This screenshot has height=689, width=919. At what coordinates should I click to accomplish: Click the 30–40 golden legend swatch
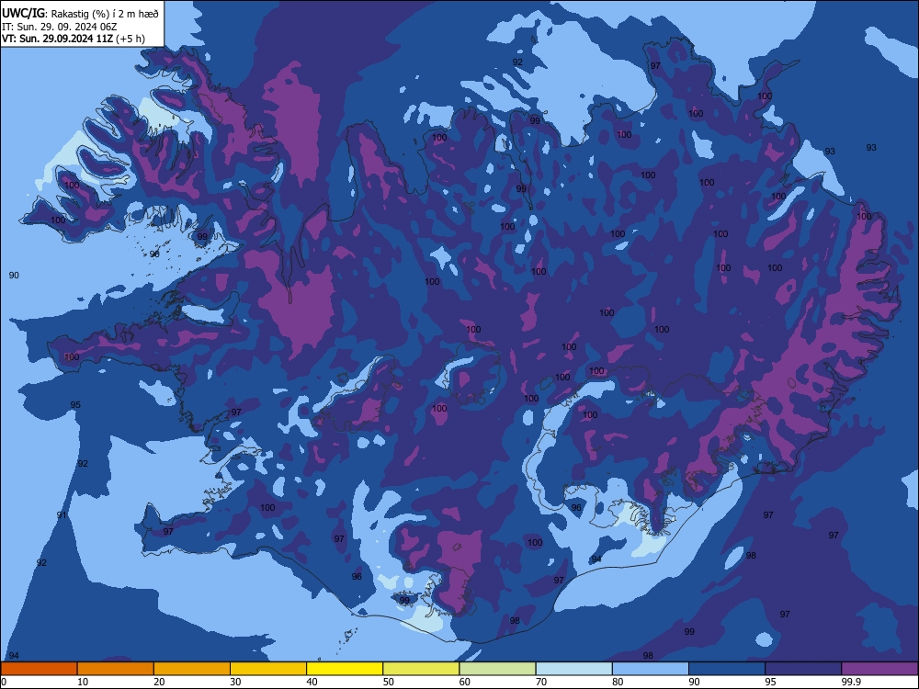(268, 669)
